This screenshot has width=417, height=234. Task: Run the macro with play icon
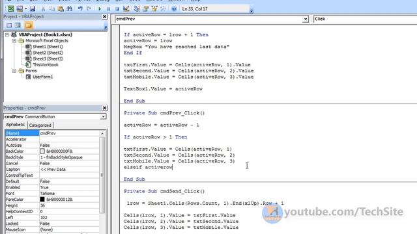point(100,8)
